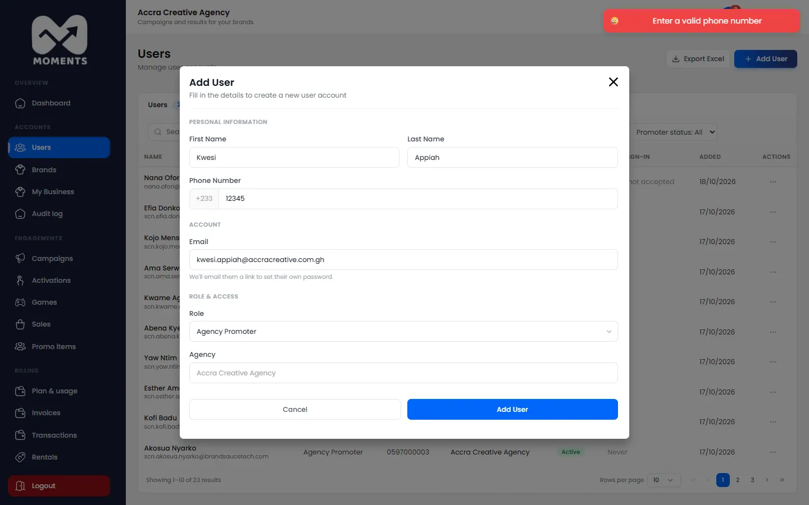
Task: Click the Phone Number input field
Action: tap(418, 199)
